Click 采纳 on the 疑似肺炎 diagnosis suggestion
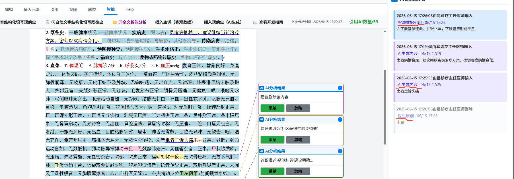 272,171
